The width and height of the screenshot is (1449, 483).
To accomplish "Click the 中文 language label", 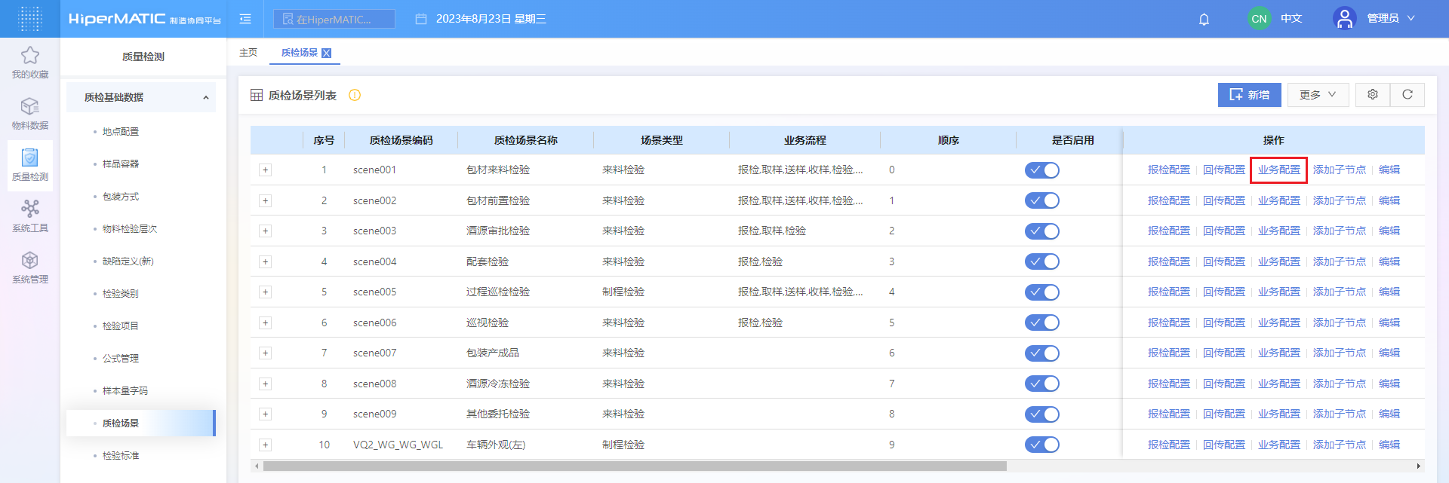I will tap(1291, 19).
